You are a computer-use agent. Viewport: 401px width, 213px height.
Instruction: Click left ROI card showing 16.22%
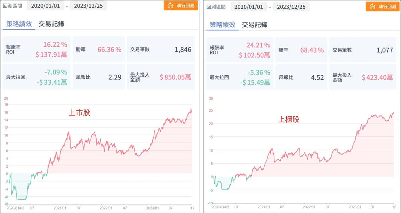point(36,49)
